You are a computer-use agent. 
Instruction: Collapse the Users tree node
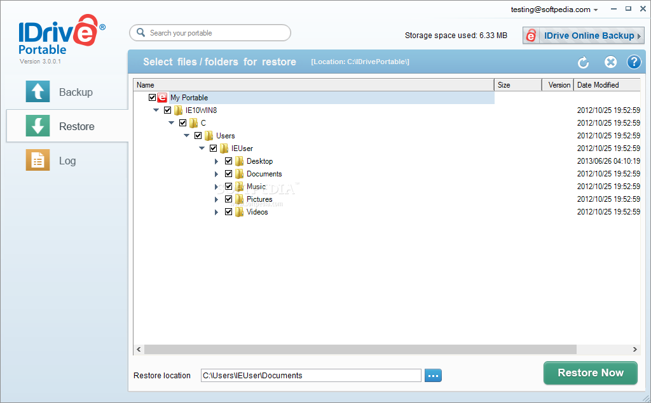coord(186,136)
